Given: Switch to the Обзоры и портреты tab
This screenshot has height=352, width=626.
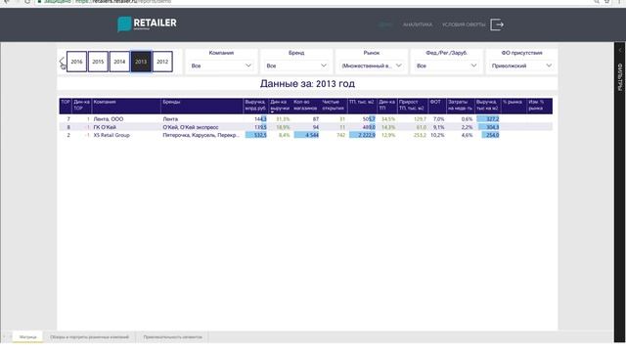Looking at the screenshot, I should 89,337.
